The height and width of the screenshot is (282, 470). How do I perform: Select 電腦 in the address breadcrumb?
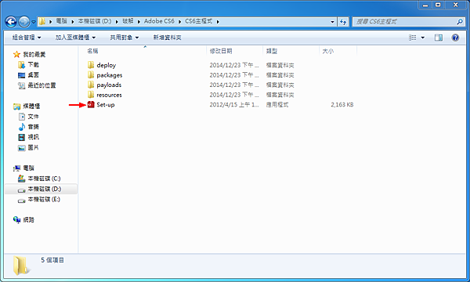[x=61, y=21]
